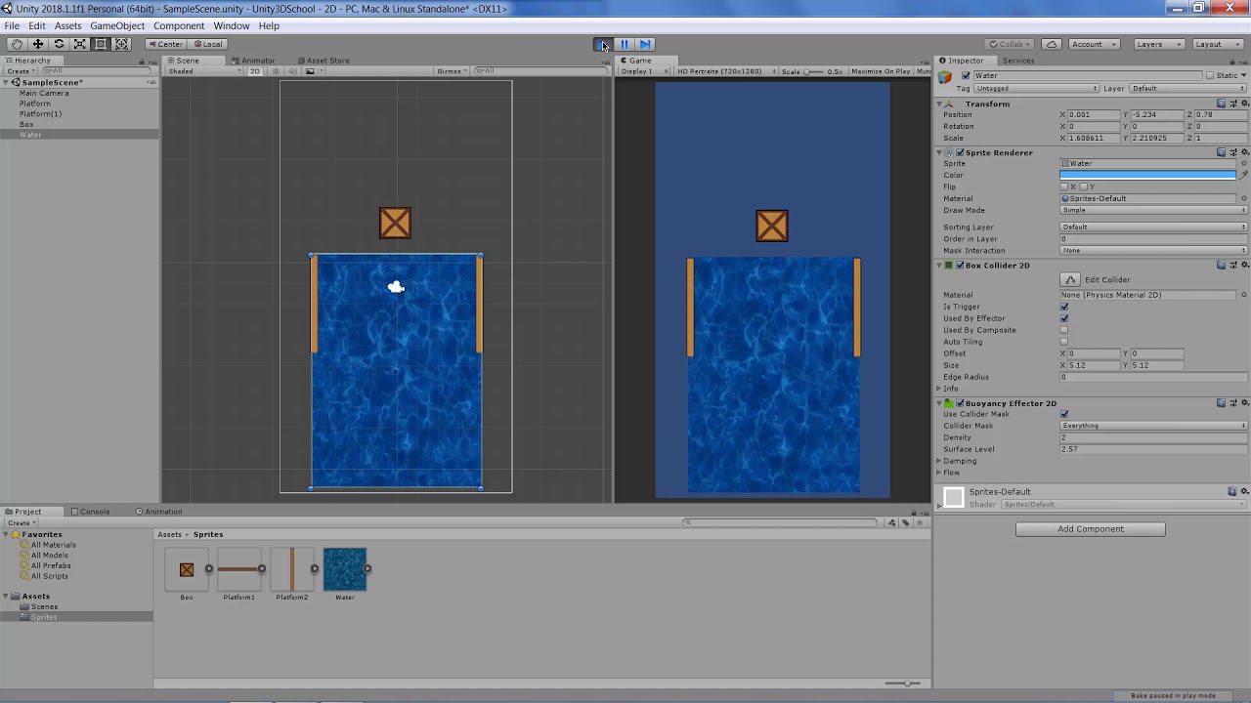Click the Play button
Viewport: 1251px width, 703px height.
[603, 44]
